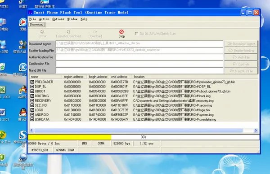Uncheck the PRELOADER partition checkbox
Image resolution: width=270 pixels, height=174 pixels.
click(32, 82)
